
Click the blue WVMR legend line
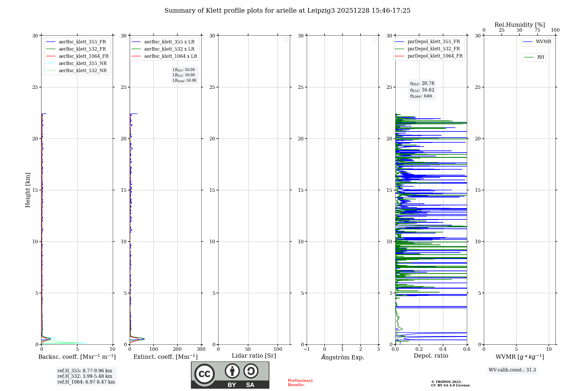528,42
